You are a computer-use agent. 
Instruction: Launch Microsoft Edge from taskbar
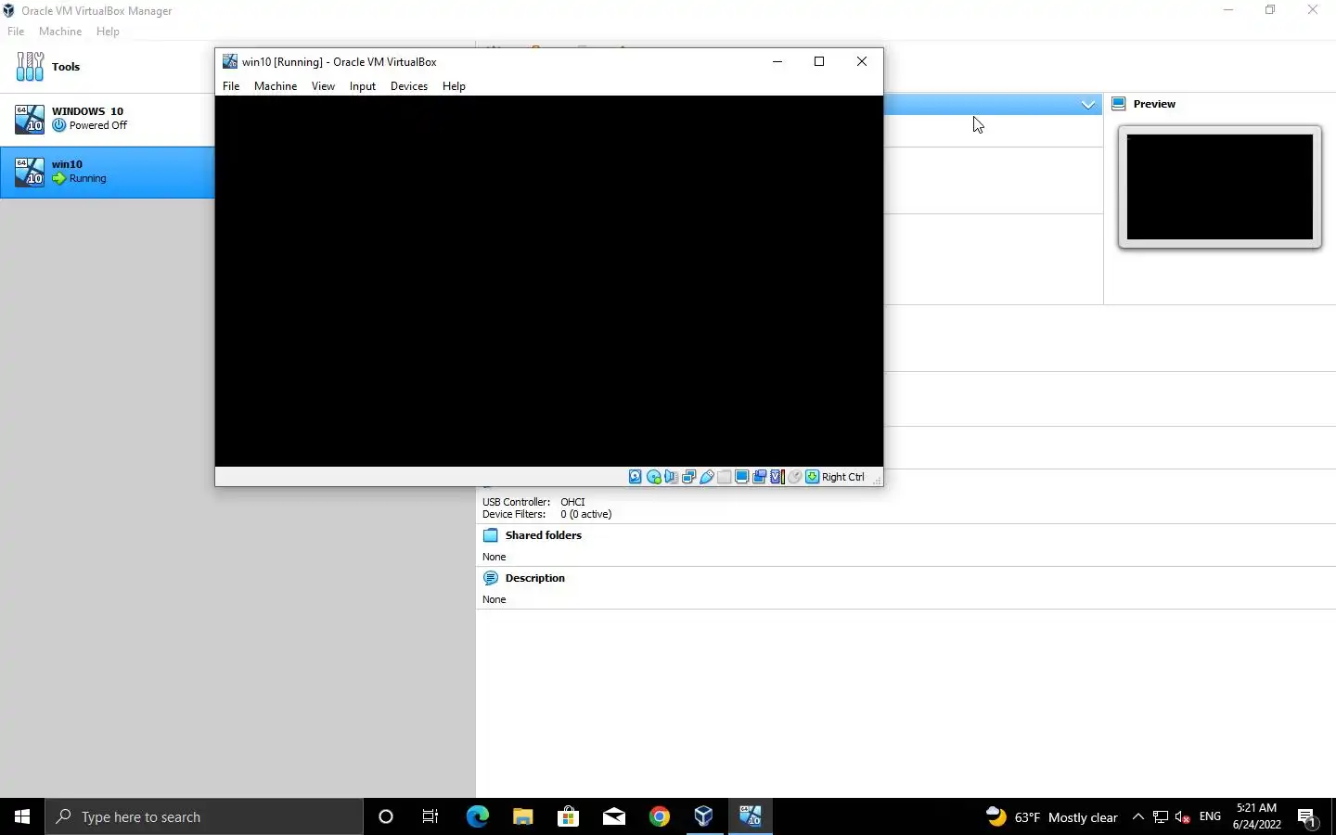477,816
